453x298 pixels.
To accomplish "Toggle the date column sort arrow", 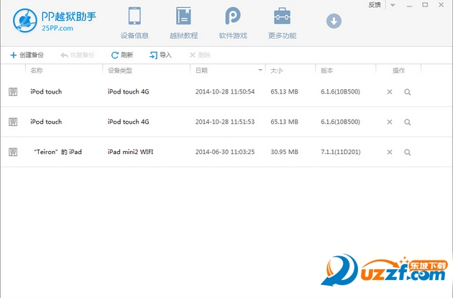I will pyautogui.click(x=260, y=71).
